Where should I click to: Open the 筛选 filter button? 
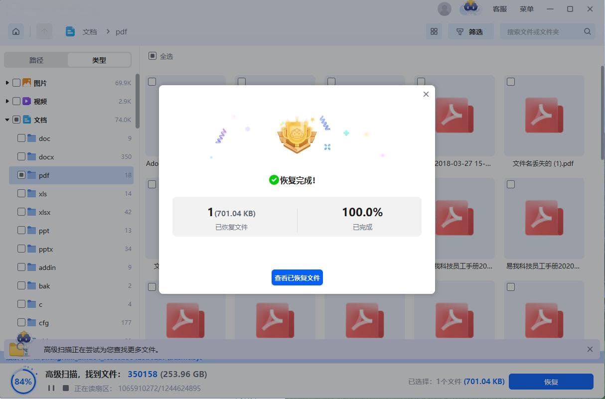click(x=470, y=31)
